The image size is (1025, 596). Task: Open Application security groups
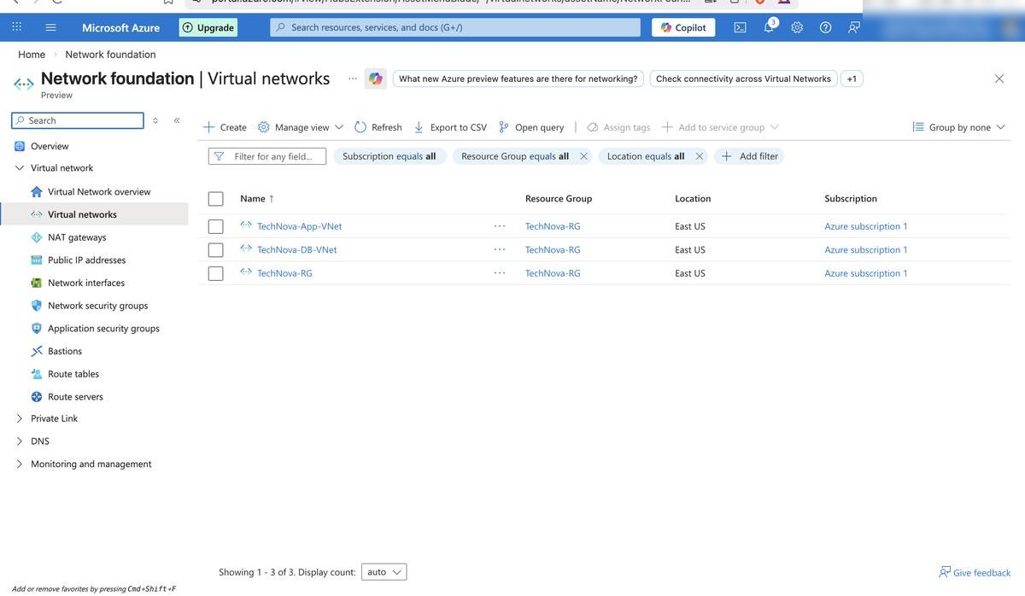[x=103, y=328]
